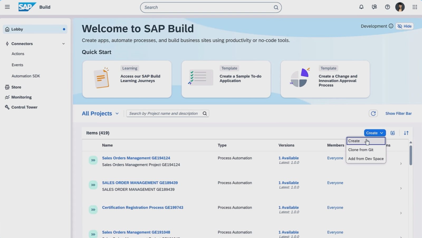Click the import project icon beside Create
The image size is (422, 238).
393,133
